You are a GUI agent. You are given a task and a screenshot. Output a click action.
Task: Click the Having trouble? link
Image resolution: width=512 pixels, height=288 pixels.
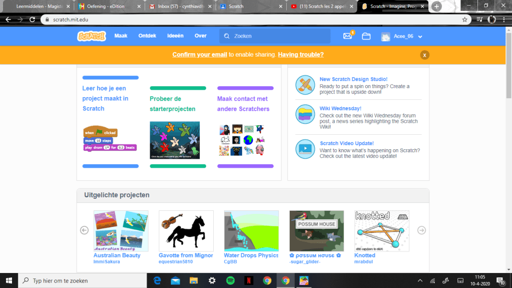click(301, 55)
